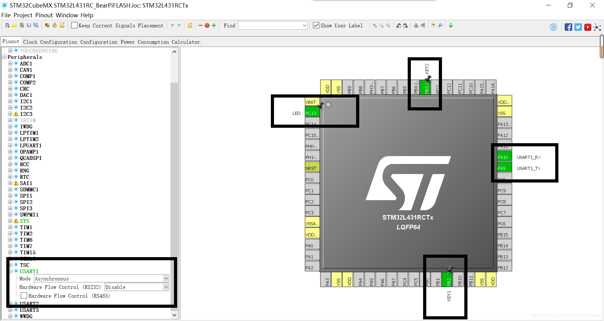Expand the SYS peripheral node

tap(10, 221)
